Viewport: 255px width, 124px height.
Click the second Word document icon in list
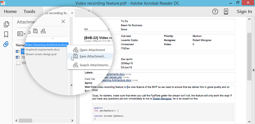[x=18, y=57]
